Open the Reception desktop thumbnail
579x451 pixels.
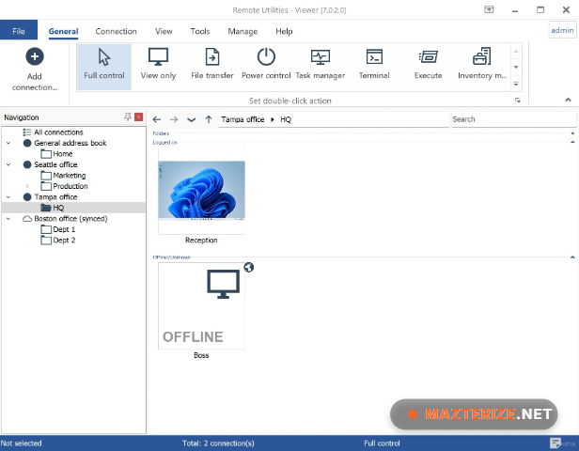[201, 191]
